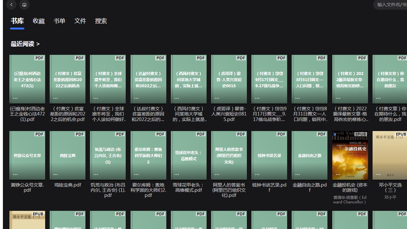Switch to the 收藏 tab
The width and height of the screenshot is (407, 229).
(39, 21)
